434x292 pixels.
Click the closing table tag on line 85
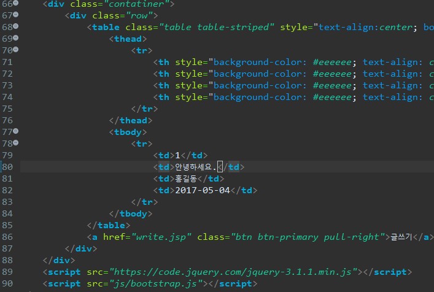109,225
